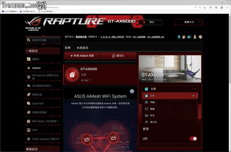This screenshot has height=152, width=231.
Task: Click the GT-AX6000_5G SSID link
Action: click(x=156, y=37)
